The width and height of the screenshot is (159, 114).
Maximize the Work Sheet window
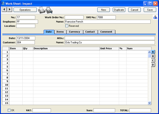[x=150, y=4]
